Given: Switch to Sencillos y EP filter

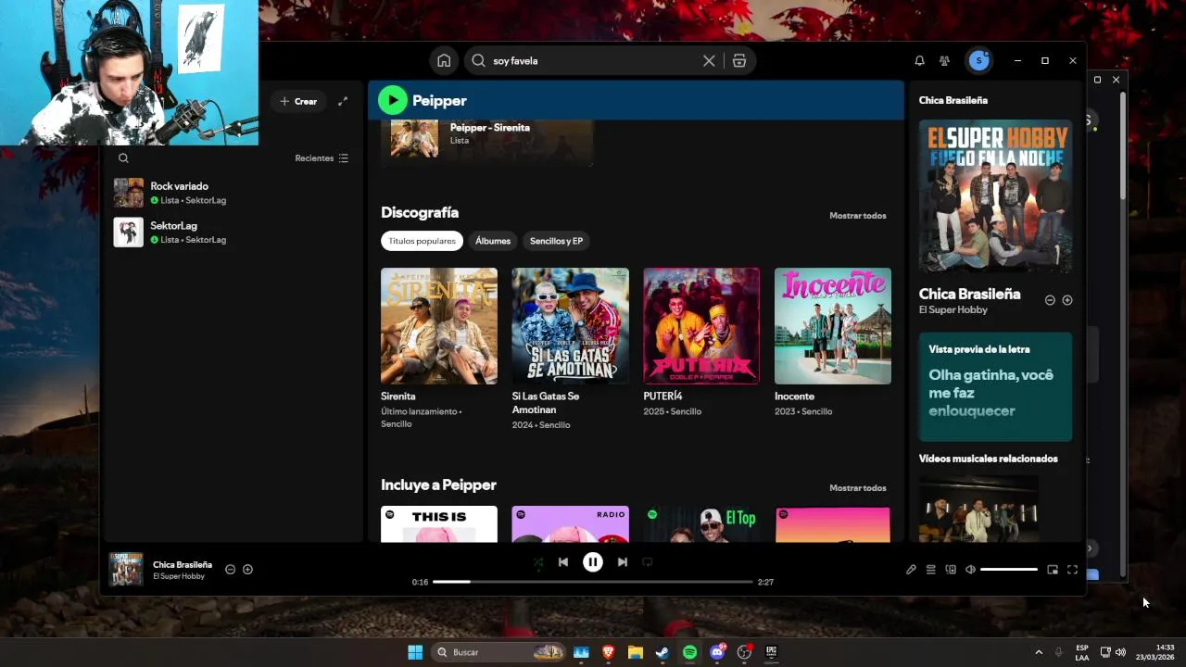Looking at the screenshot, I should click(x=556, y=241).
